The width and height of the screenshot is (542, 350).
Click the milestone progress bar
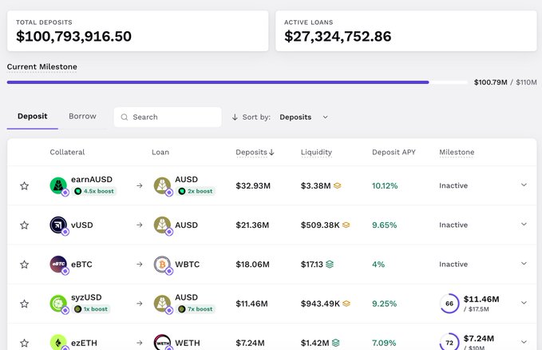pyautogui.click(x=237, y=82)
